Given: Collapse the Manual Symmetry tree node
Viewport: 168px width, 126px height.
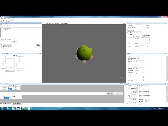Looking at the screenshot, I should (x=2, y=28).
